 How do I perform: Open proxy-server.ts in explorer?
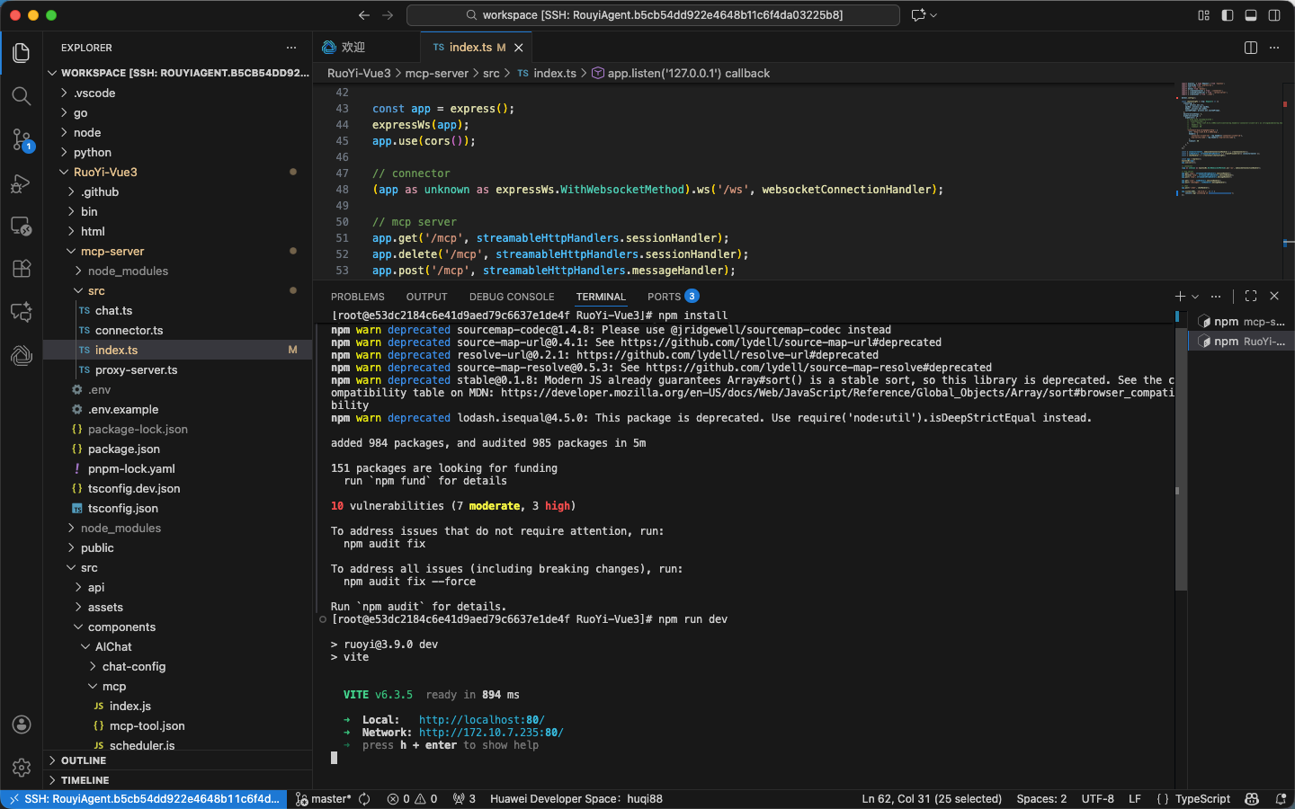(x=178, y=369)
